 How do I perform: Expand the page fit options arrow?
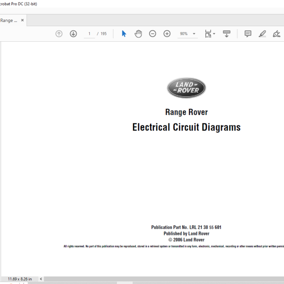tap(214, 33)
